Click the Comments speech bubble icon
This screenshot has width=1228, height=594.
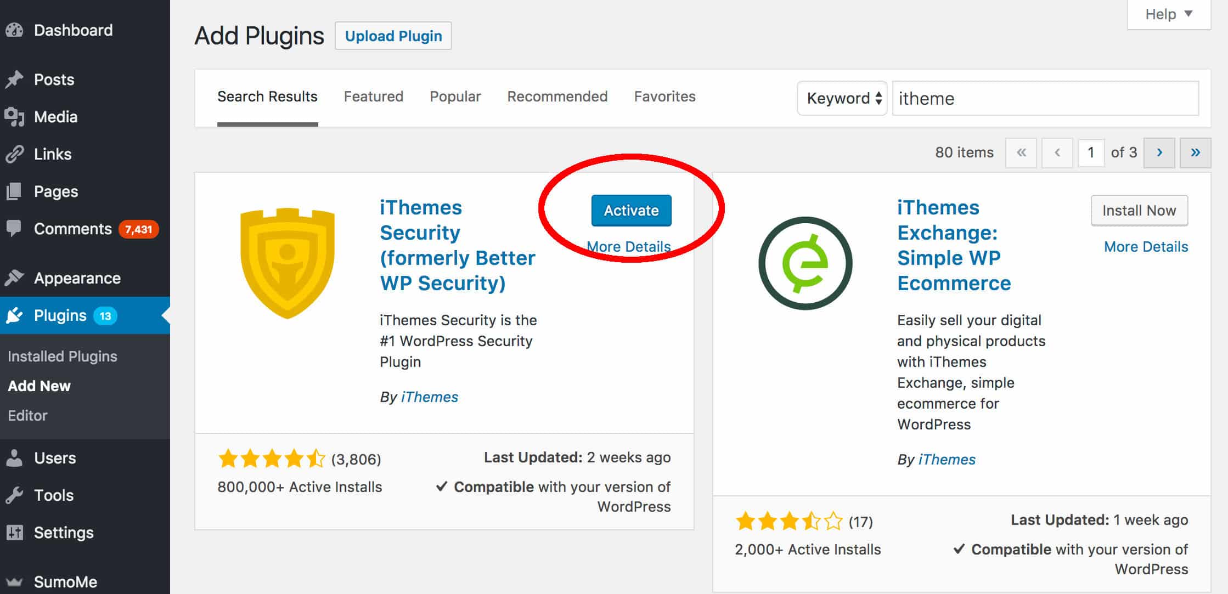click(x=14, y=229)
